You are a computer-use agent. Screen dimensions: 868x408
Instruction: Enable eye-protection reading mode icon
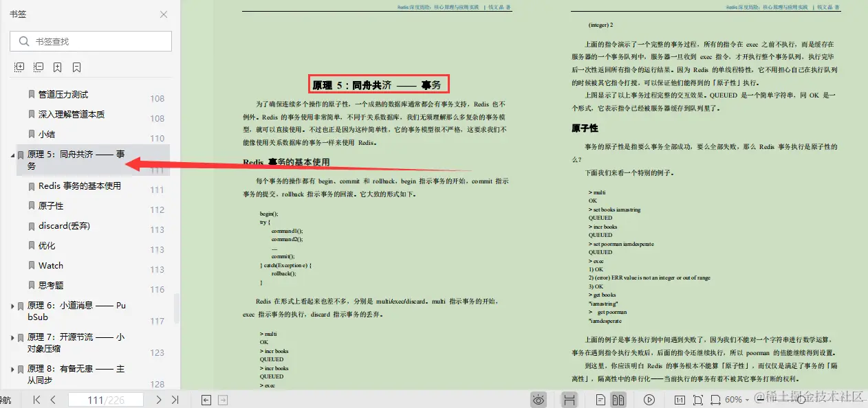[539, 400]
